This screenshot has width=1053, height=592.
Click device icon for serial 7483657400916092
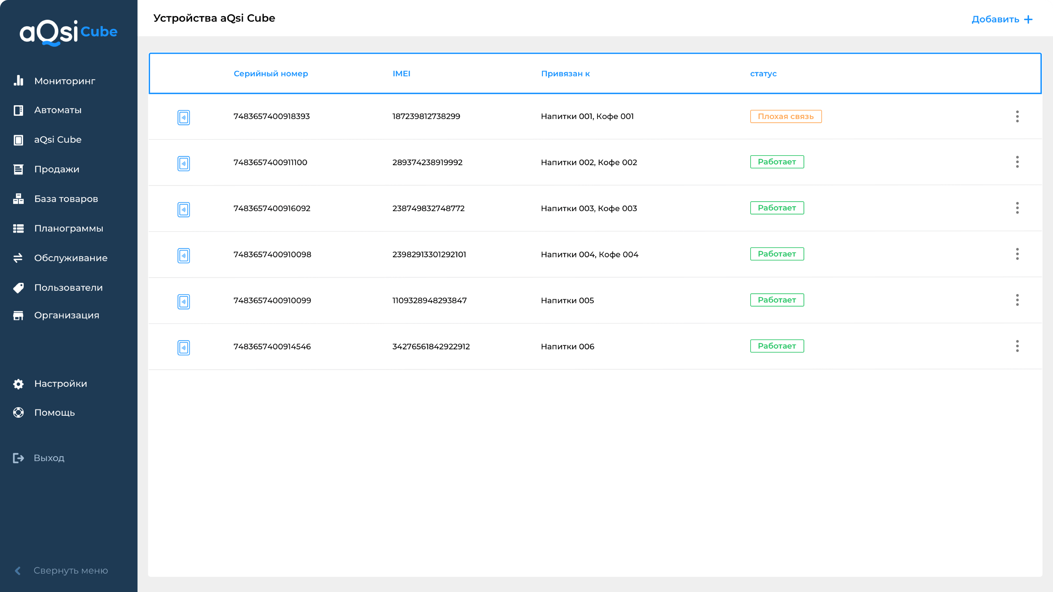(183, 210)
